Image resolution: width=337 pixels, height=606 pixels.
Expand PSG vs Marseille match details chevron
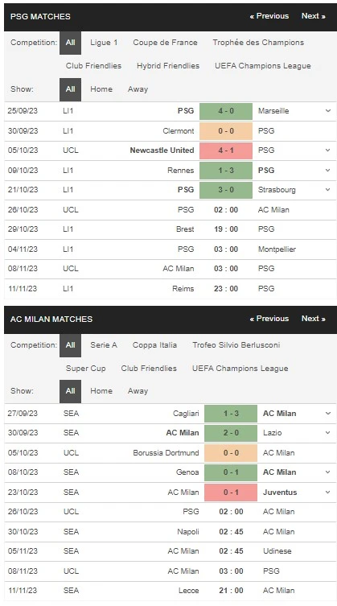[327, 111]
